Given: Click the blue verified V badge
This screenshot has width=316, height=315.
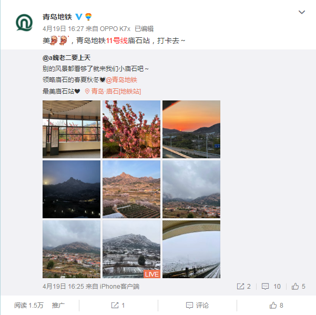Looking at the screenshot, I should 79,17.
